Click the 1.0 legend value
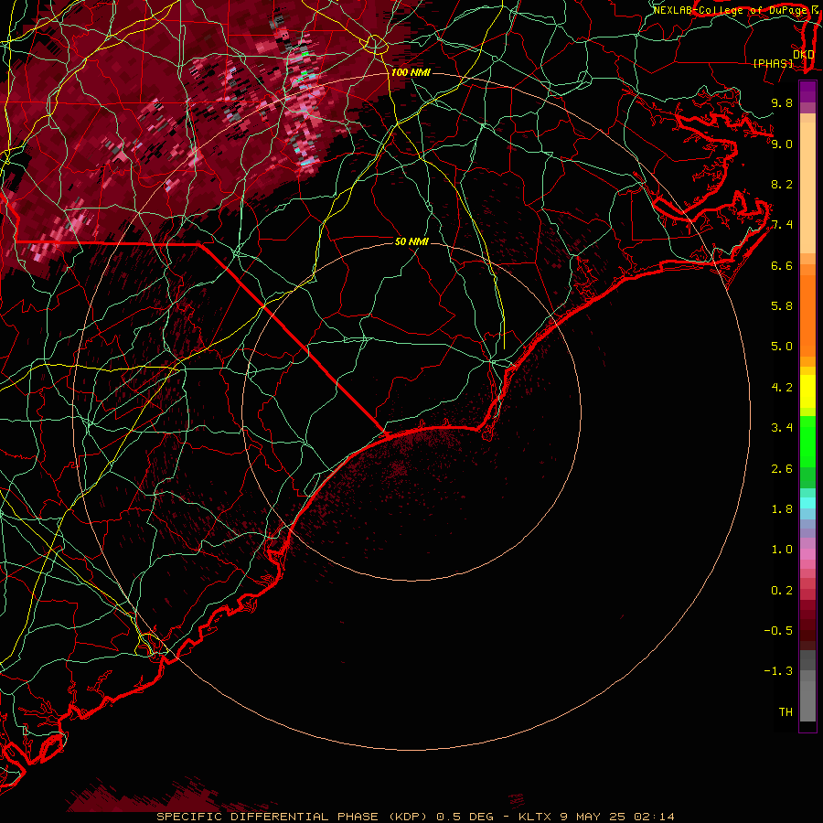The height and width of the screenshot is (823, 823). (782, 550)
